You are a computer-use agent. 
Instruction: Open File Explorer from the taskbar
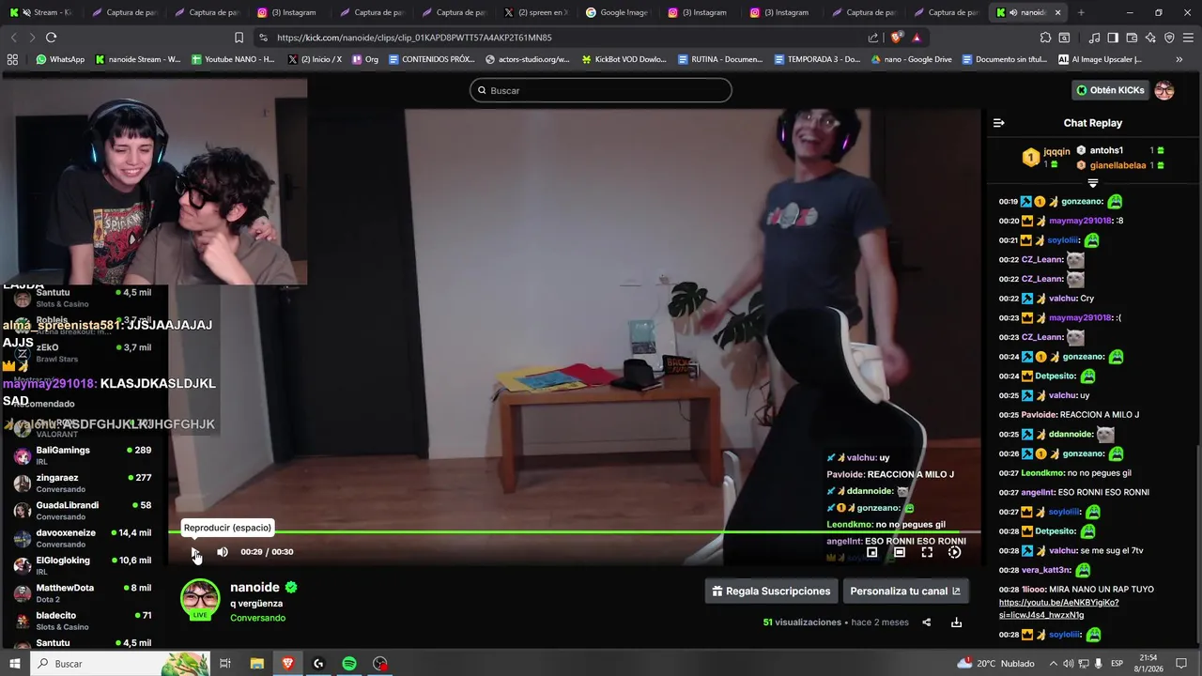(x=256, y=664)
